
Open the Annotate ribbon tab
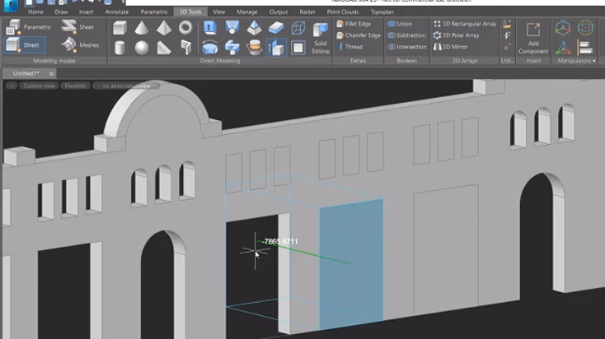pyautogui.click(x=117, y=12)
